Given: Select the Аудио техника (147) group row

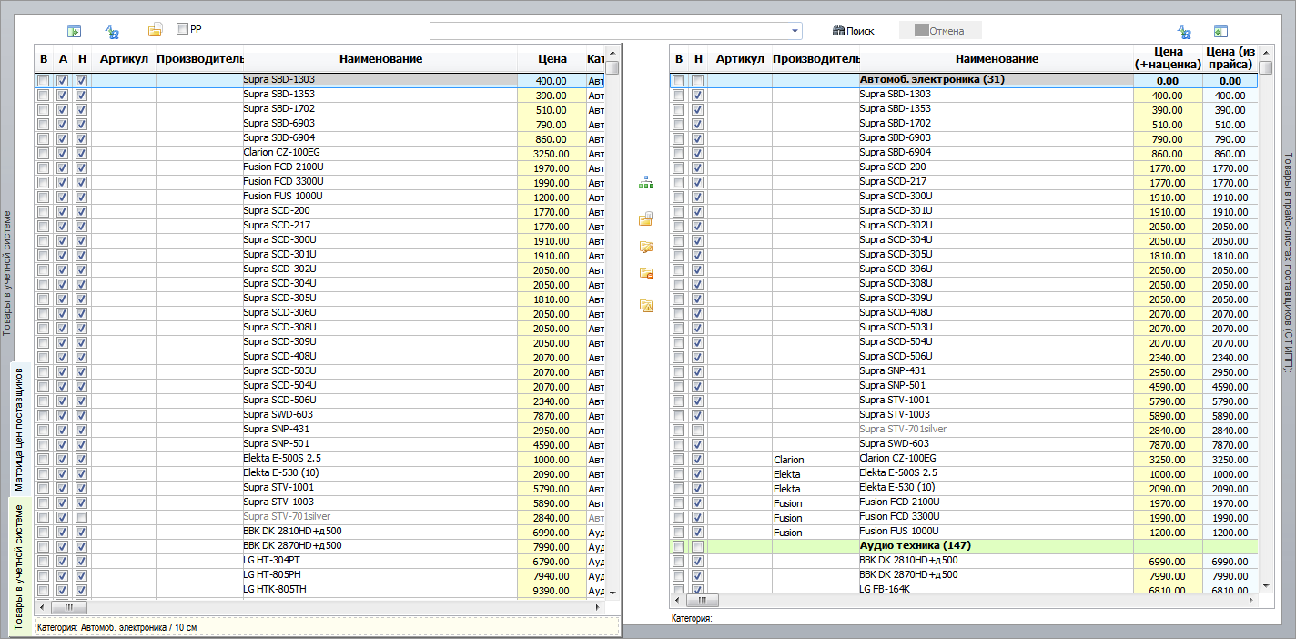Looking at the screenshot, I should coord(964,547).
